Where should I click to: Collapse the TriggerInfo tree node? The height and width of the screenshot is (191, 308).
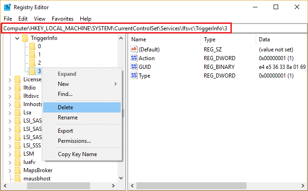(18, 38)
